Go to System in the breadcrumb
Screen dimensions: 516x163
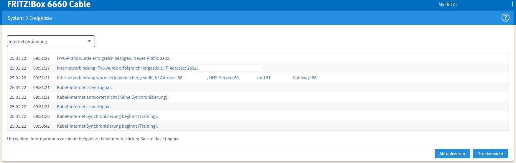[16, 18]
